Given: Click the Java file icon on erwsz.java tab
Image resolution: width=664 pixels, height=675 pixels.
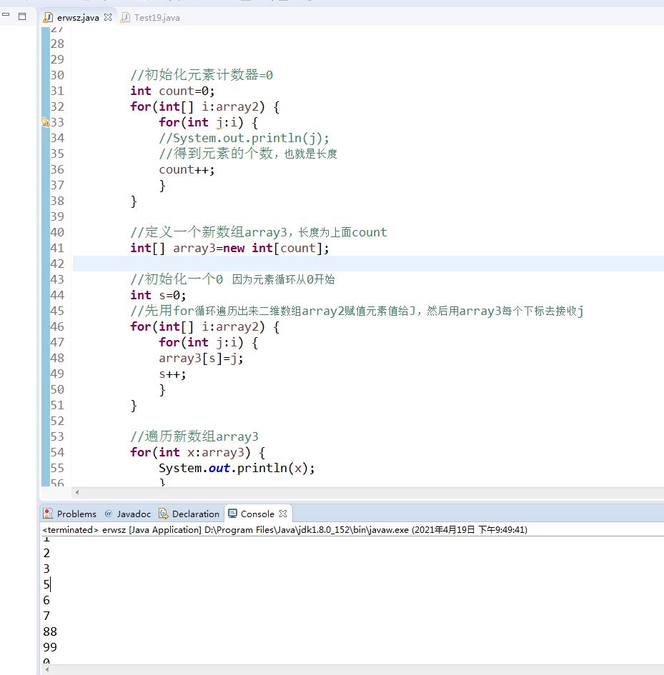Looking at the screenshot, I should [x=49, y=18].
